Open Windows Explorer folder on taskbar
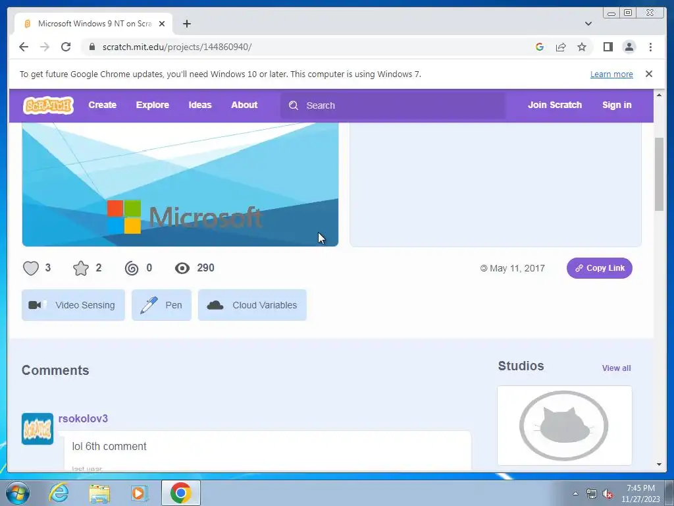The image size is (674, 506). 99,493
